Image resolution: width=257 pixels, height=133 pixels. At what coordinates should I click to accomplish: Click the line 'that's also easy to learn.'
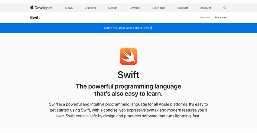point(128,94)
